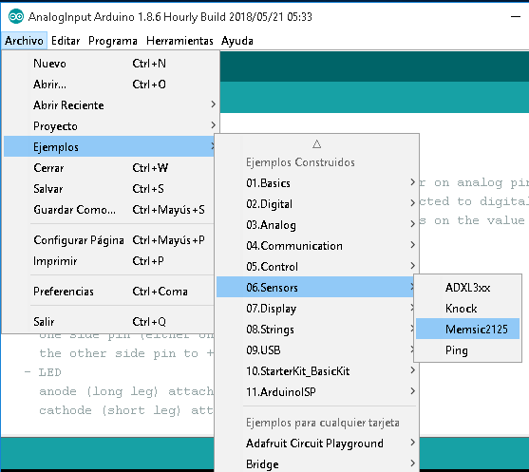
Task: Choose Cerrar from the menu
Action: pos(109,168)
